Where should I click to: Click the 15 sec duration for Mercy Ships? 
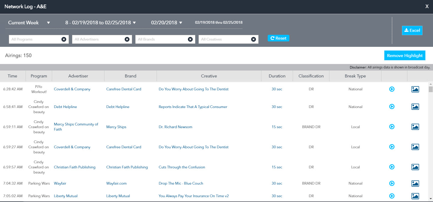point(277,127)
